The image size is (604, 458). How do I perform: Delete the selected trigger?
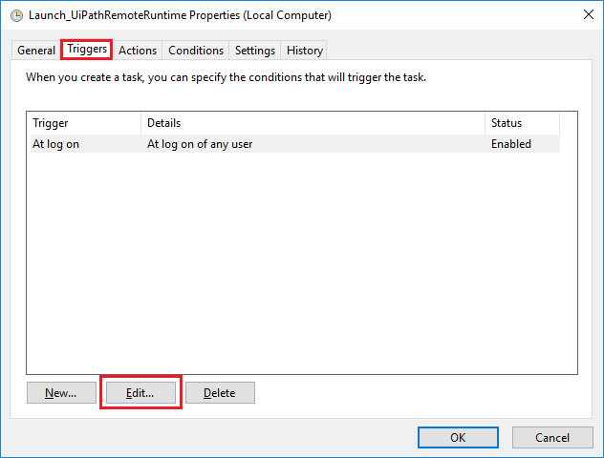click(x=220, y=392)
